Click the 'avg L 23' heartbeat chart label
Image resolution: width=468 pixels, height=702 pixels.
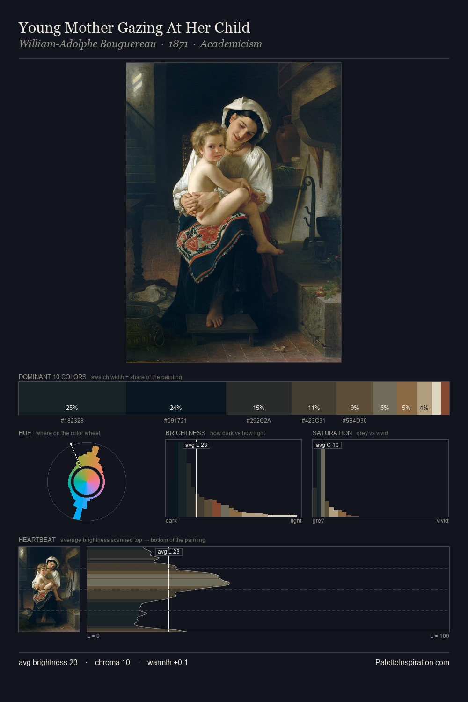(168, 552)
